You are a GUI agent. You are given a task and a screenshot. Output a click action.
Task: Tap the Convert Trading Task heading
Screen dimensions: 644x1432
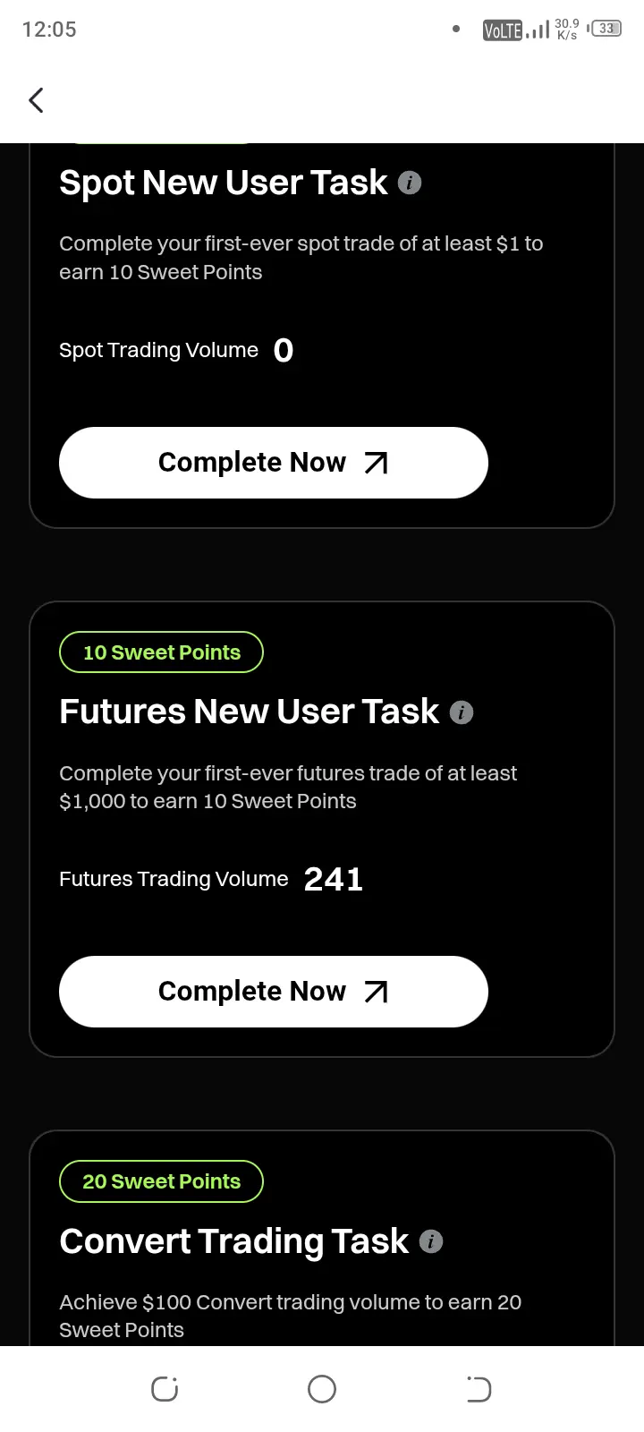pos(233,1241)
